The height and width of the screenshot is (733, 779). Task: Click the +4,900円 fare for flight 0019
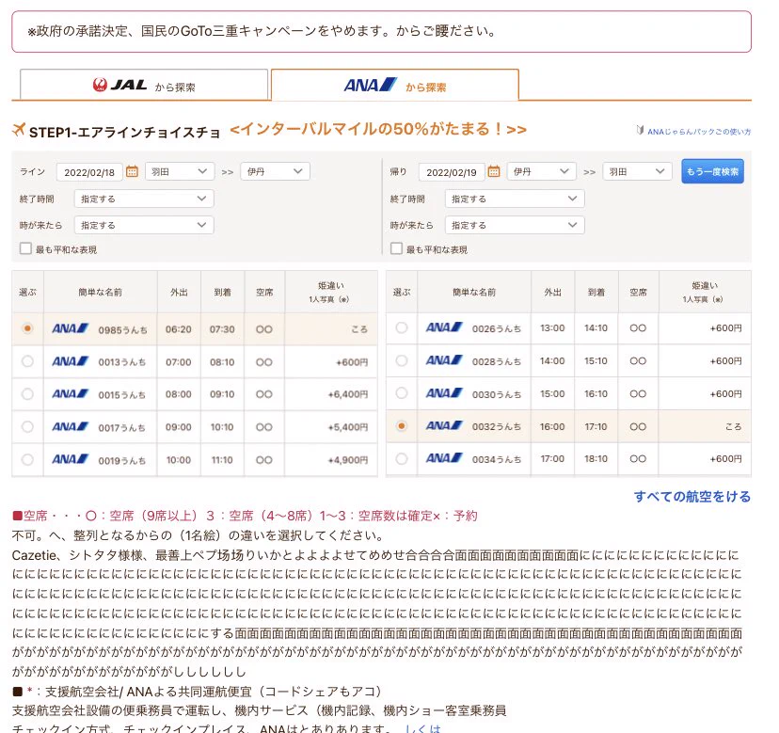tap(348, 460)
